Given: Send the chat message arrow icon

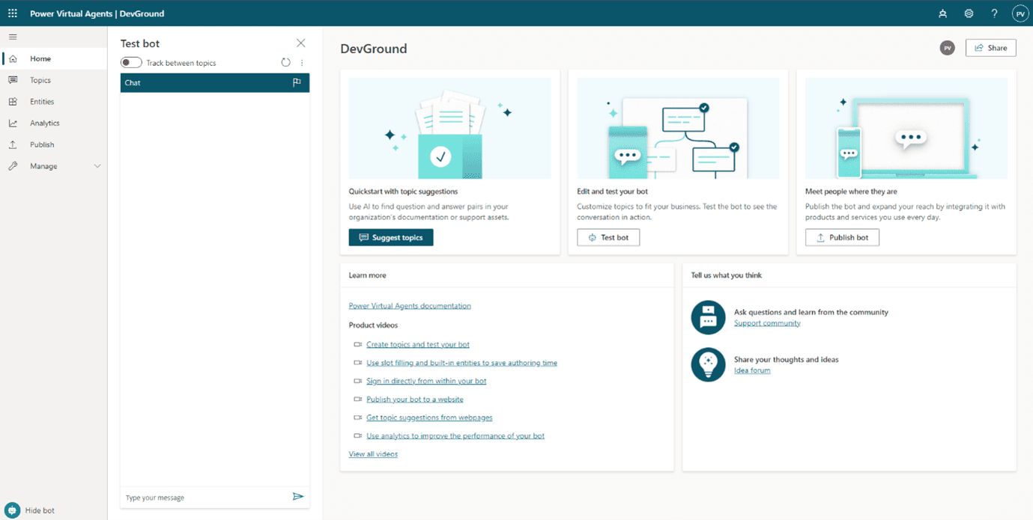Looking at the screenshot, I should 298,497.
